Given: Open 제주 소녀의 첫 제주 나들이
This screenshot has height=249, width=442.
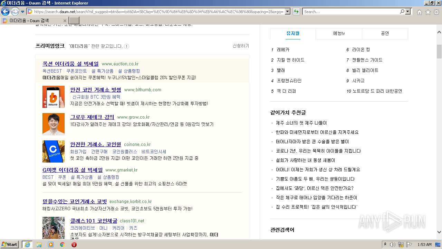Looking at the screenshot, I should click(301, 123).
